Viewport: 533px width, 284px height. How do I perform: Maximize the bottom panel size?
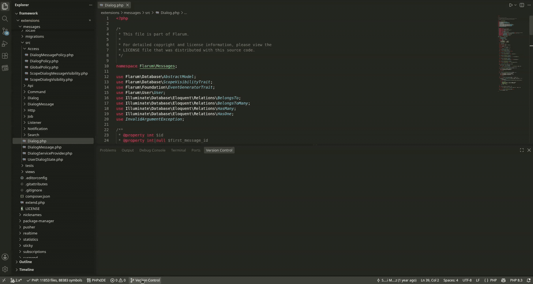522,150
